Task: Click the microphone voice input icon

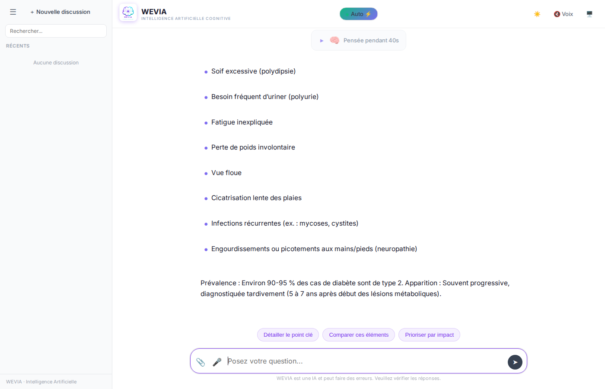Action: [217, 362]
